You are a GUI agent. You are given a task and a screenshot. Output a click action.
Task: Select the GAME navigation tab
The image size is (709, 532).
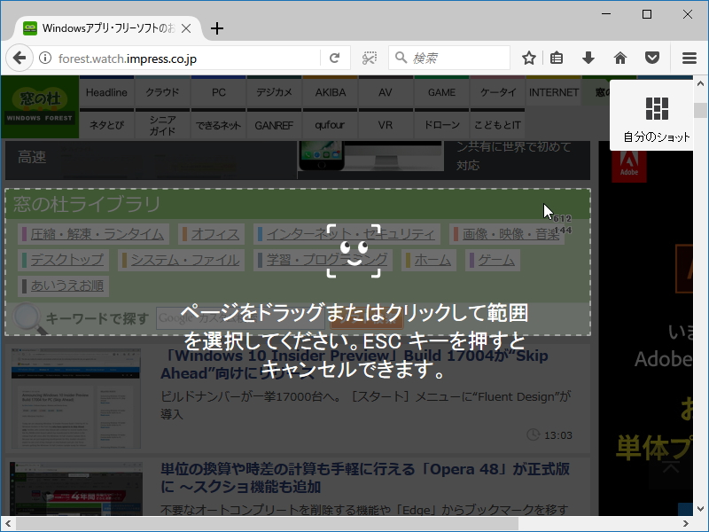pos(440,91)
